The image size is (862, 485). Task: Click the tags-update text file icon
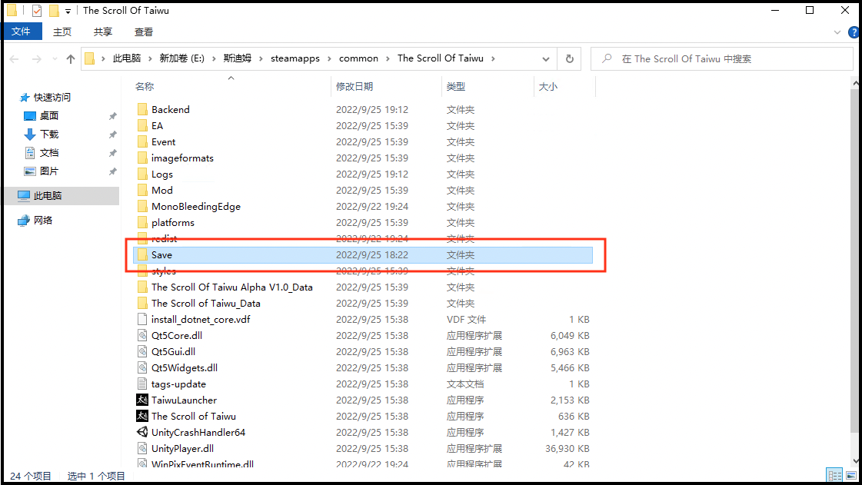[x=142, y=384]
